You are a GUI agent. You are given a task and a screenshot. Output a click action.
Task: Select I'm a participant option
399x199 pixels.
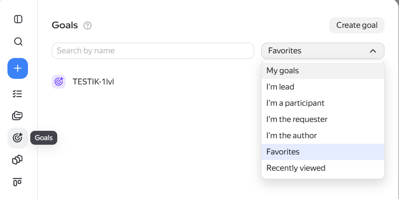coord(323,103)
